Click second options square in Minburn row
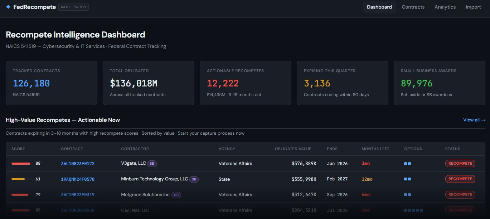This screenshot has height=219, width=490. click(x=409, y=179)
